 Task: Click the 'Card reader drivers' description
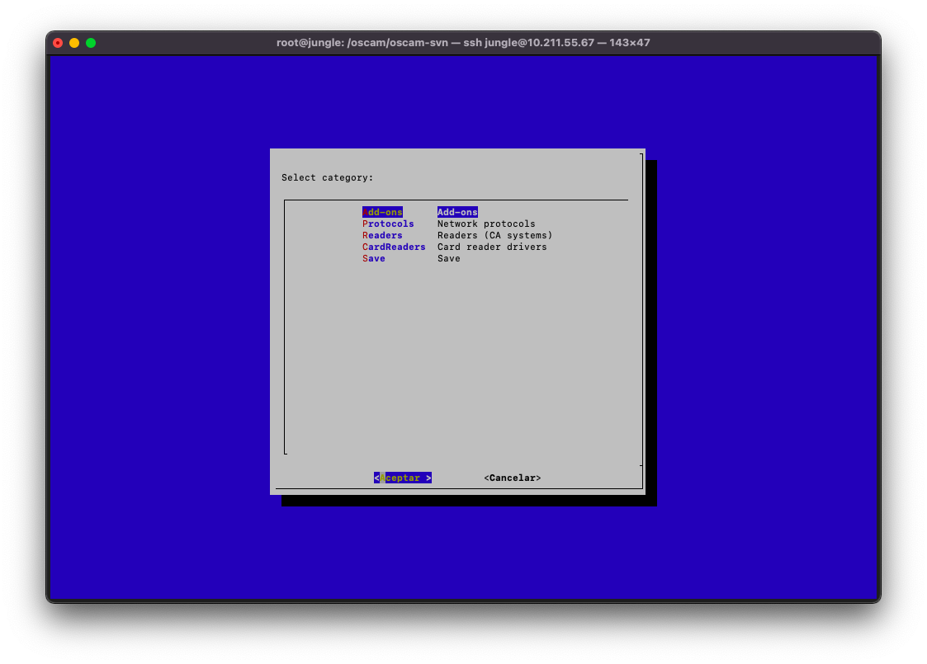(492, 247)
